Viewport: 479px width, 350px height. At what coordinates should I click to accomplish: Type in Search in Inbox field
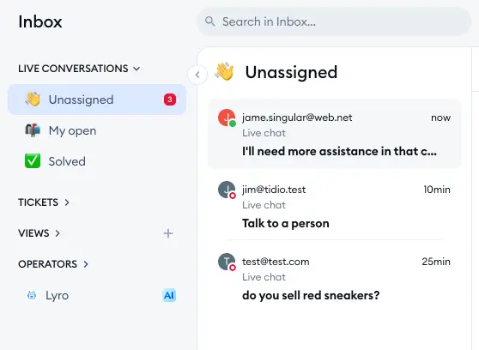[334, 21]
